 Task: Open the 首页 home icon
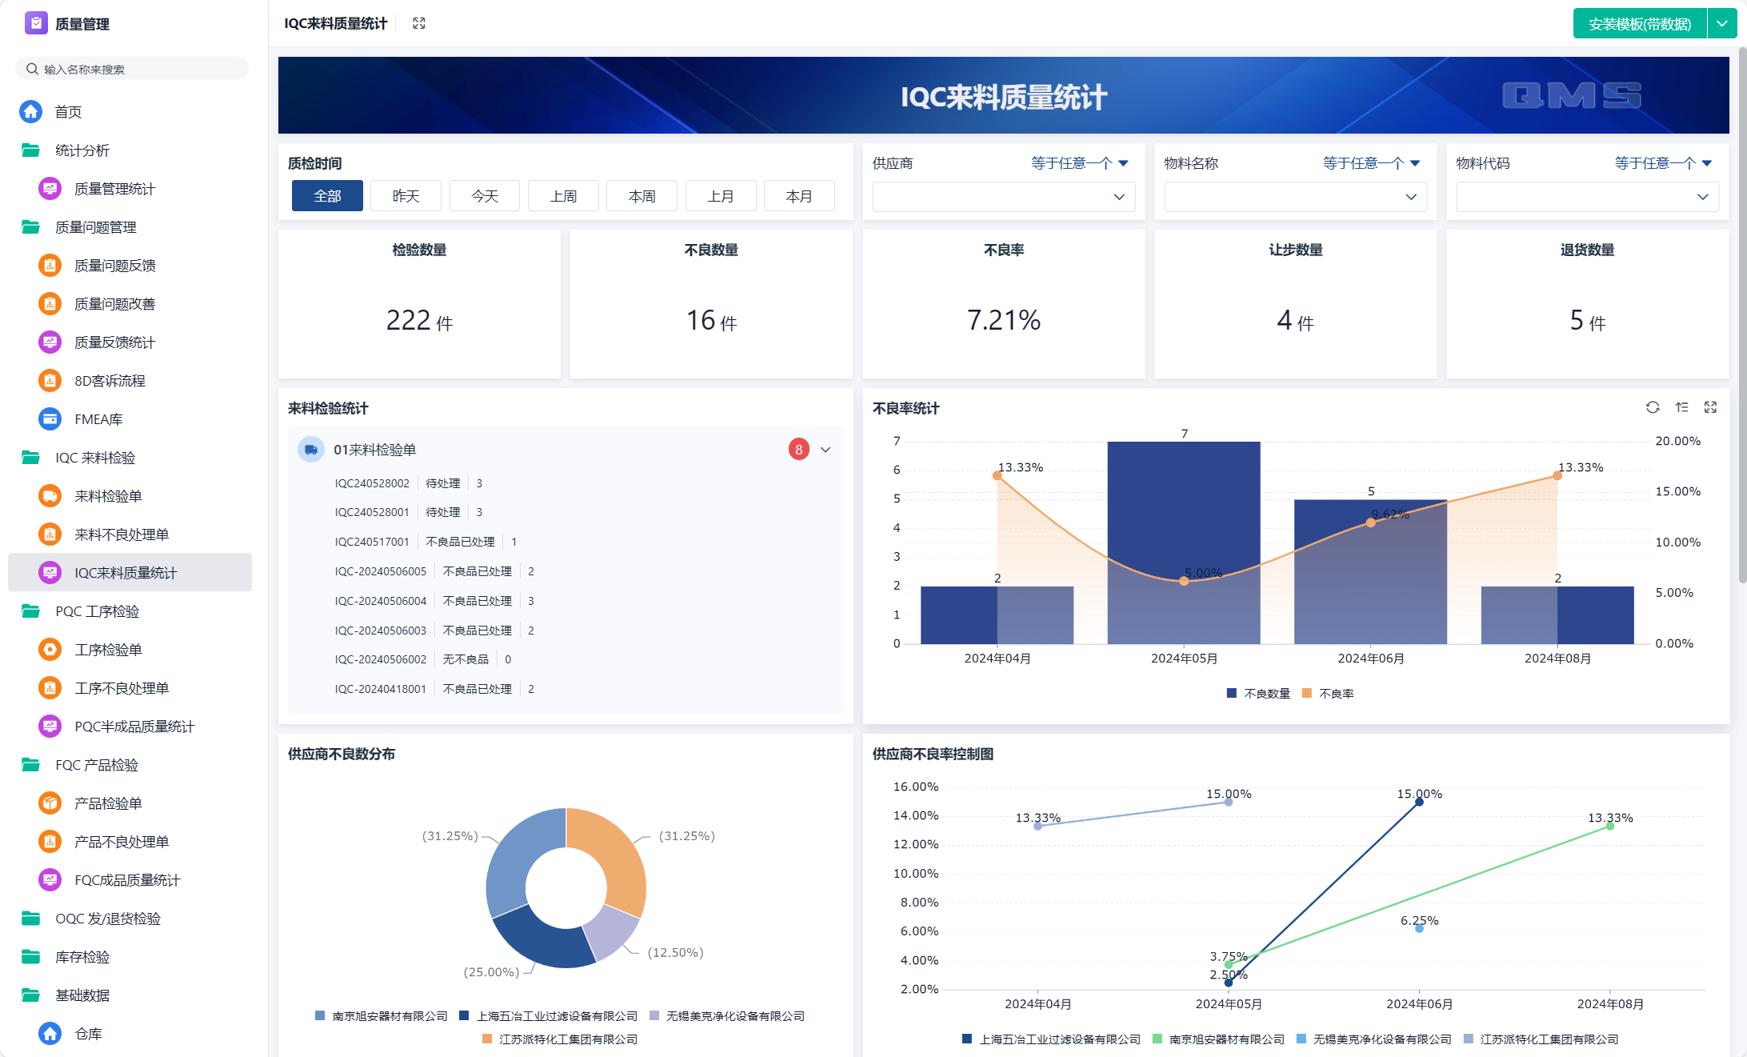coord(31,111)
